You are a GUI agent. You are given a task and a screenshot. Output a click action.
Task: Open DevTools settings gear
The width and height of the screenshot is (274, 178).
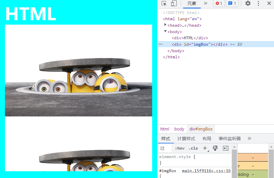click(x=248, y=4)
